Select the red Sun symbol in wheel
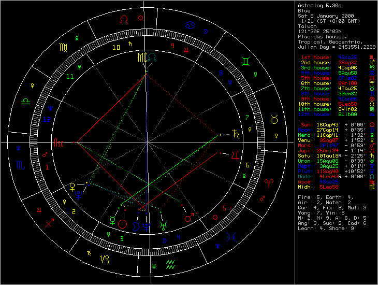The height and width of the screenshot is (285, 378). coord(123,224)
